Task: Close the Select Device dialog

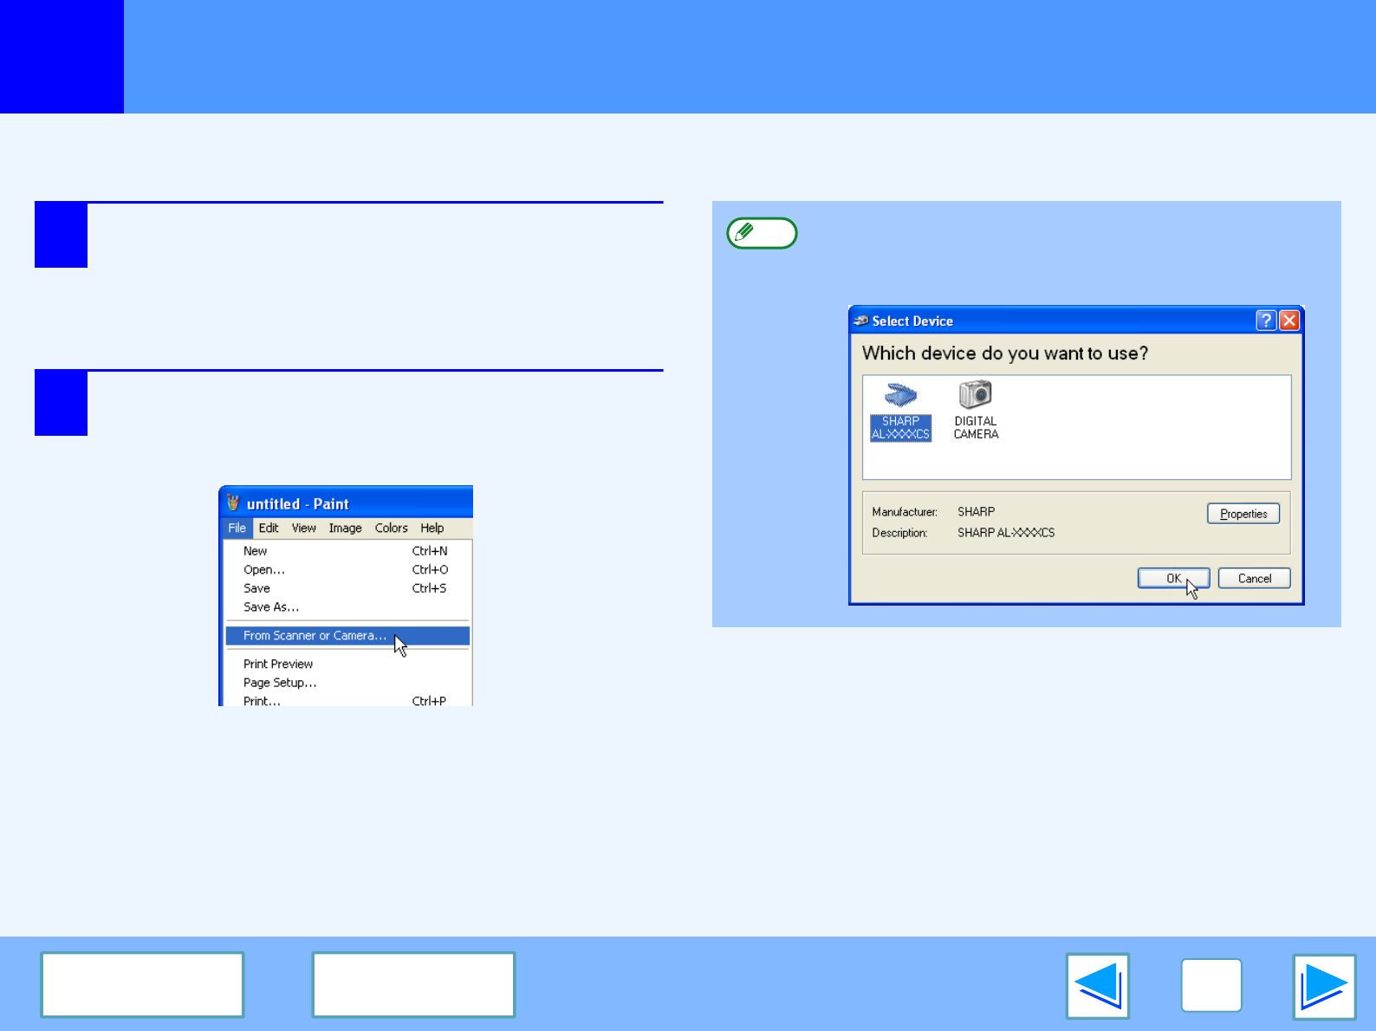Action: [x=1289, y=321]
